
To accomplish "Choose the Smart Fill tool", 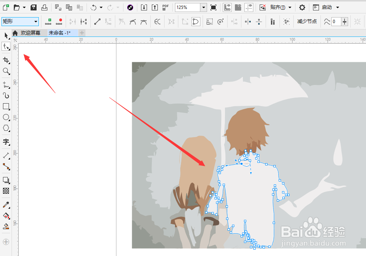I will pyautogui.click(x=6, y=226).
